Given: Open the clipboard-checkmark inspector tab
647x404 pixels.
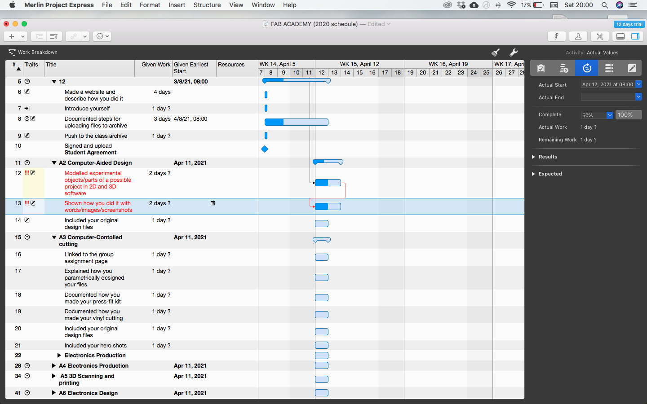Looking at the screenshot, I should [x=541, y=68].
